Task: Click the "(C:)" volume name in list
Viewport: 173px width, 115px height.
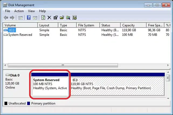Action: tap(12, 30)
